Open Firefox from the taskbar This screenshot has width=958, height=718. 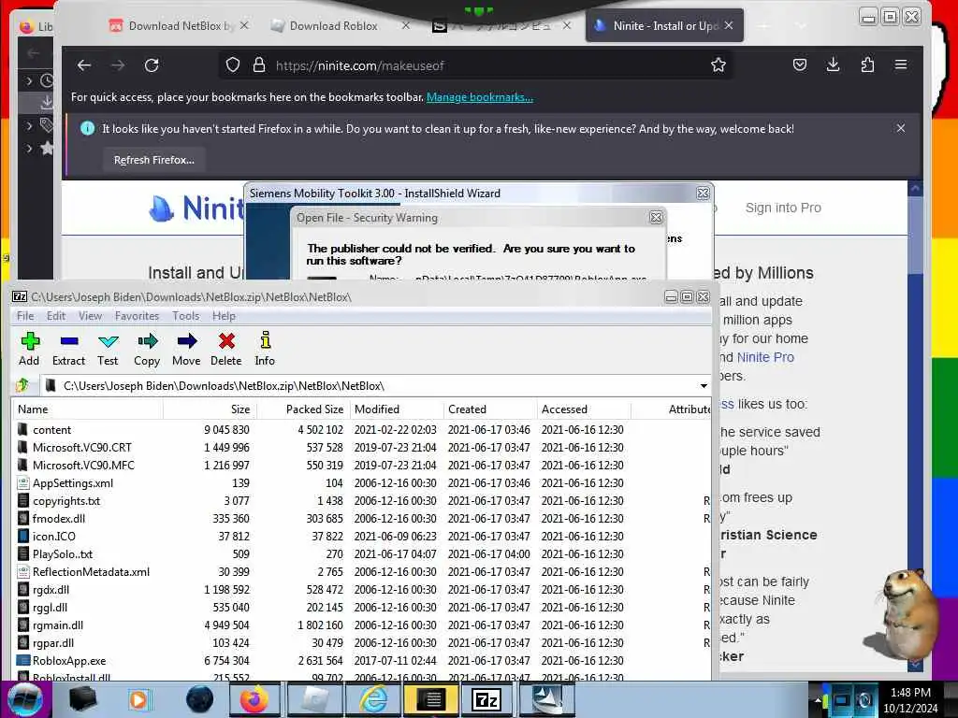click(x=254, y=699)
